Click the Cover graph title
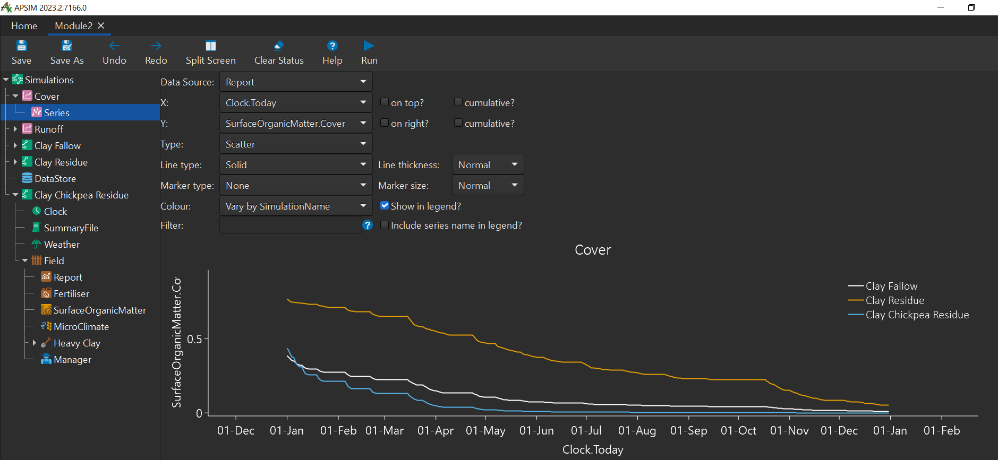The width and height of the screenshot is (998, 460). pyautogui.click(x=593, y=250)
